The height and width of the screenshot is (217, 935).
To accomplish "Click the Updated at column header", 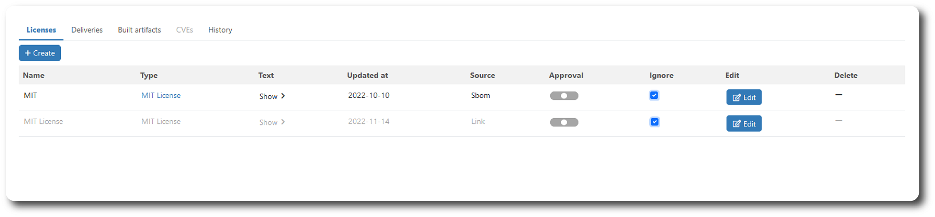I will [367, 75].
